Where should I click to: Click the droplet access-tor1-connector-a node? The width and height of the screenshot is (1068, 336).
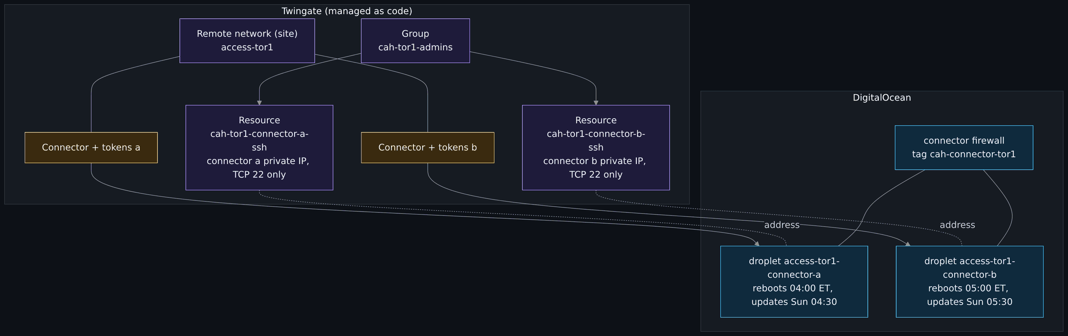(794, 281)
